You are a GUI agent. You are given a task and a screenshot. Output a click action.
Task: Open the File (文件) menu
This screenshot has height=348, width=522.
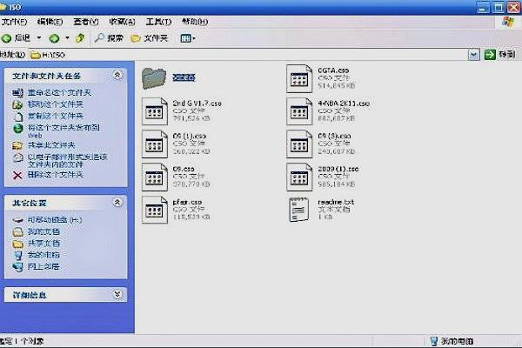[x=14, y=21]
